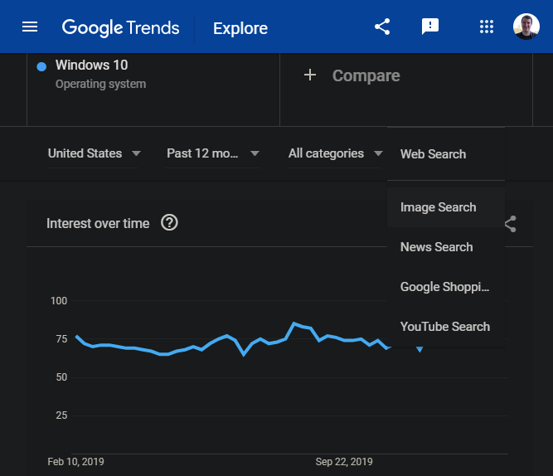Click the share icon in header
553x476 pixels.
pos(382,27)
